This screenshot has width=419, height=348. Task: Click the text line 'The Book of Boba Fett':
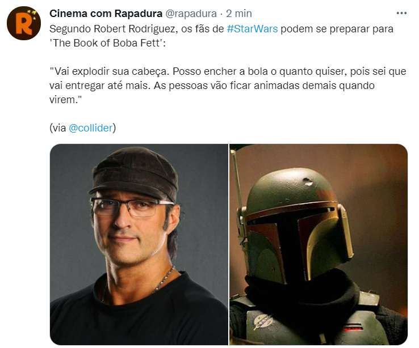click(108, 43)
